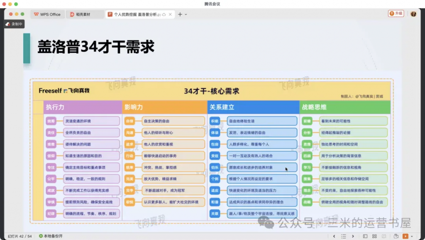Click the screen recording camera icon

pos(396,236)
